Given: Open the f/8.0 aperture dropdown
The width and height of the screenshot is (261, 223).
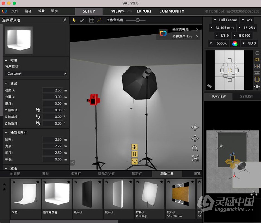Looking at the screenshot, I should [223, 35].
